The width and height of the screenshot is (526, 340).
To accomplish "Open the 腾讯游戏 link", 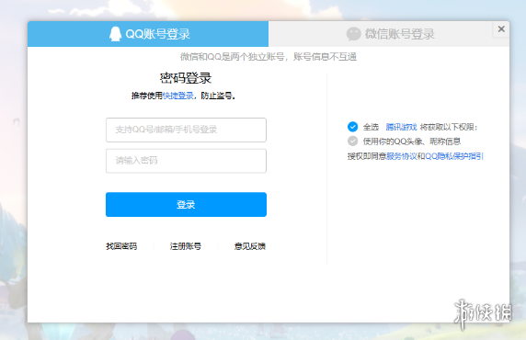I will tap(401, 127).
